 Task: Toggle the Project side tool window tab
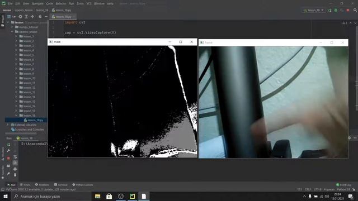click(3, 21)
